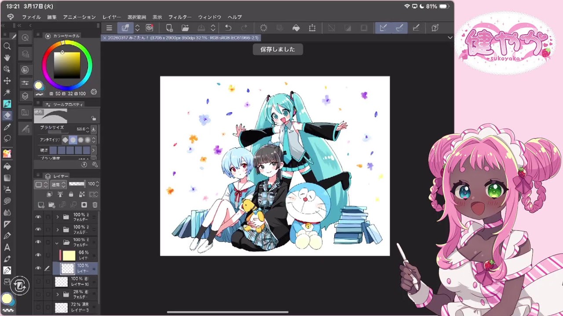
Task: Hide the expanded open folder layer
Action: [38, 242]
